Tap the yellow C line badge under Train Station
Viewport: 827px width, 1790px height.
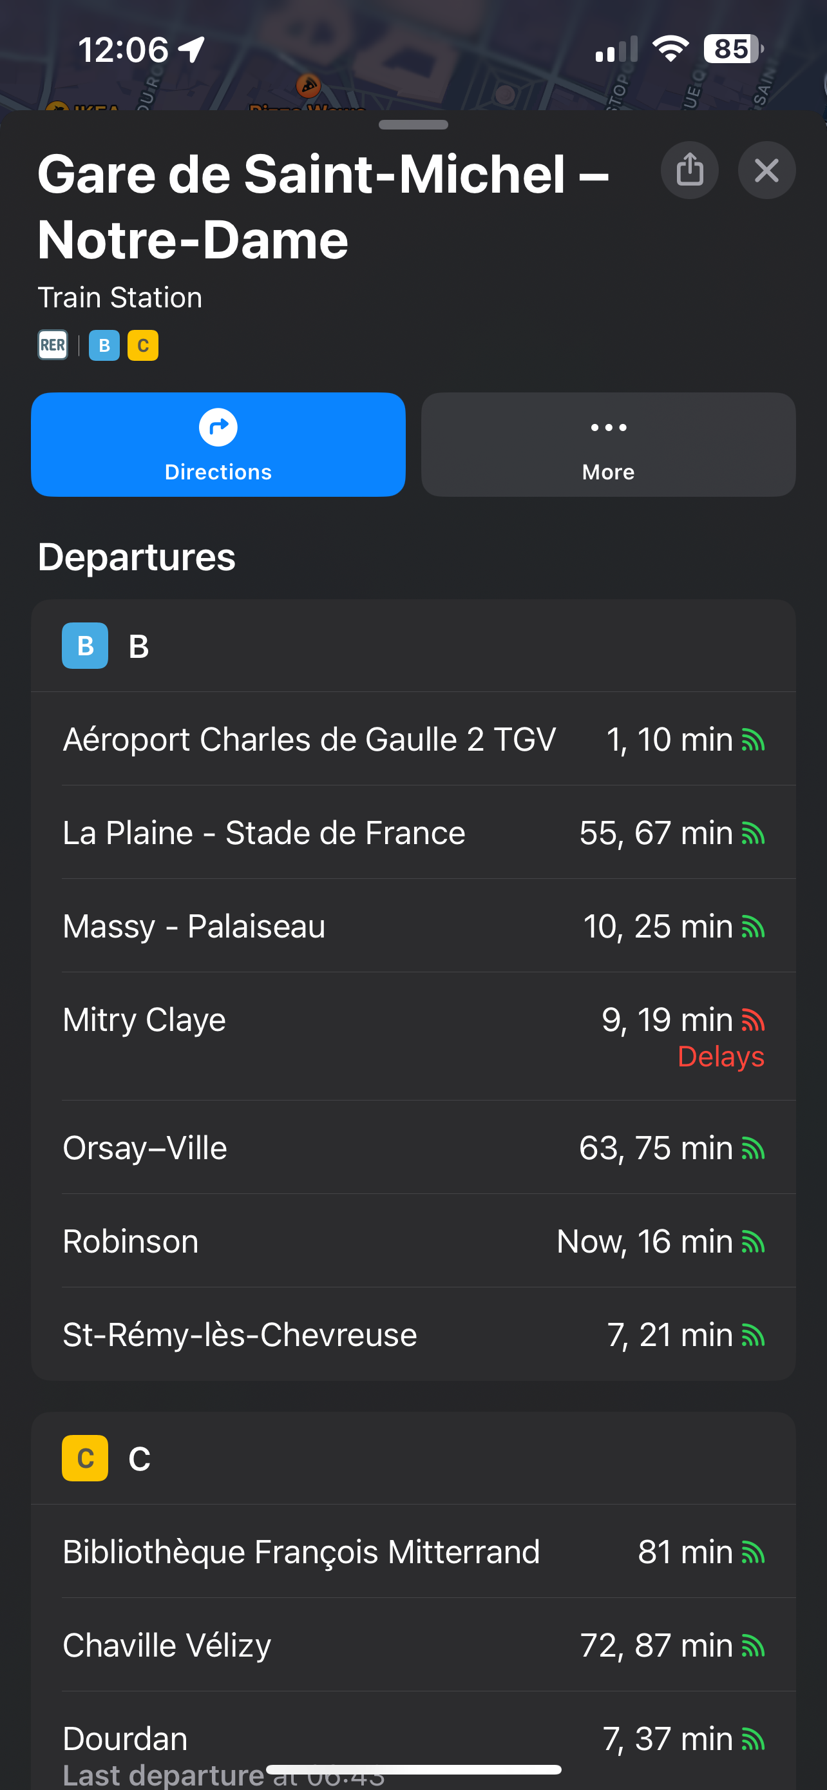click(143, 345)
